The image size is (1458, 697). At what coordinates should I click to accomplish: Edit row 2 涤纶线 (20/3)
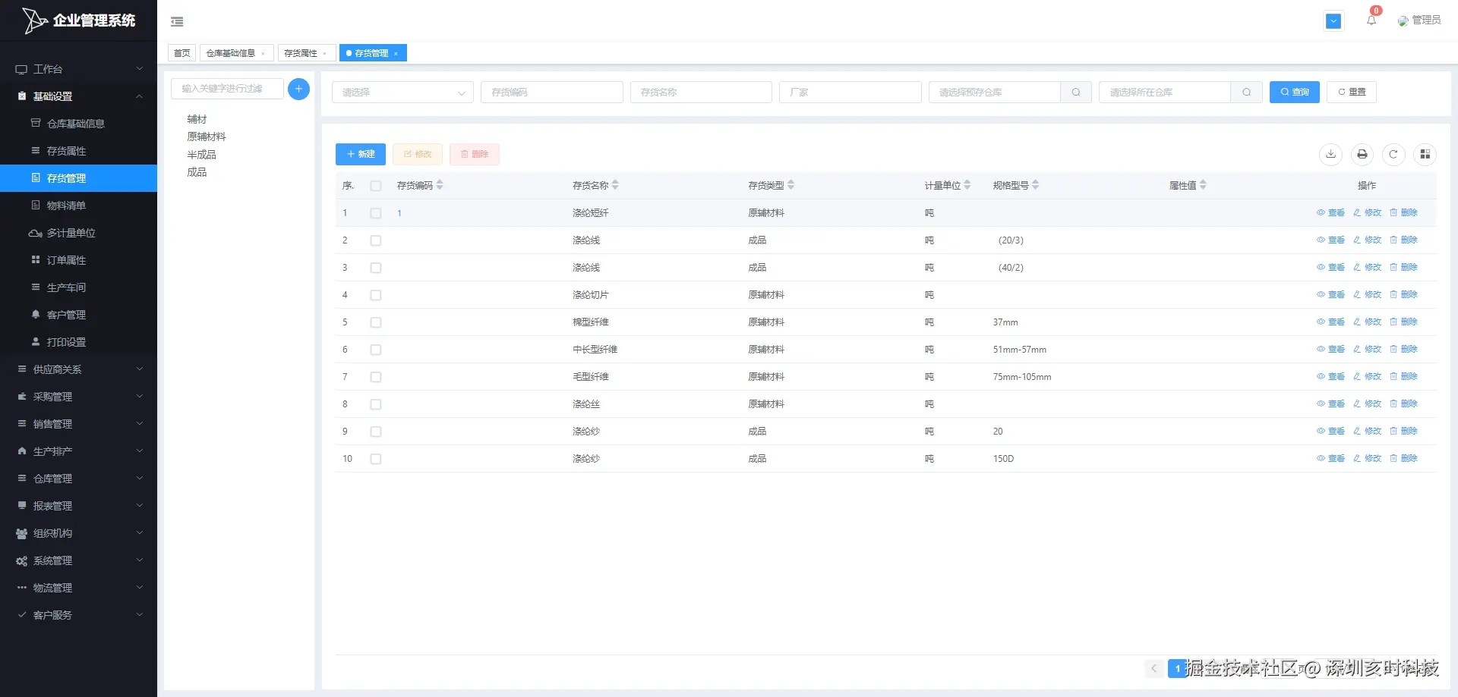(1367, 240)
